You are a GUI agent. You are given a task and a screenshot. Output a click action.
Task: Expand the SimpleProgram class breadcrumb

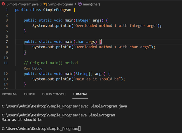(x=61, y=4)
